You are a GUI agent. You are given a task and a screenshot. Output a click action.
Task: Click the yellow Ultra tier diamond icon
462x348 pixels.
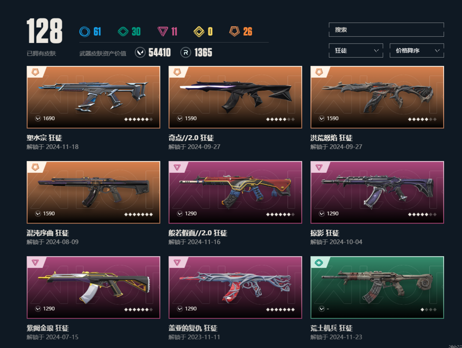(x=199, y=32)
